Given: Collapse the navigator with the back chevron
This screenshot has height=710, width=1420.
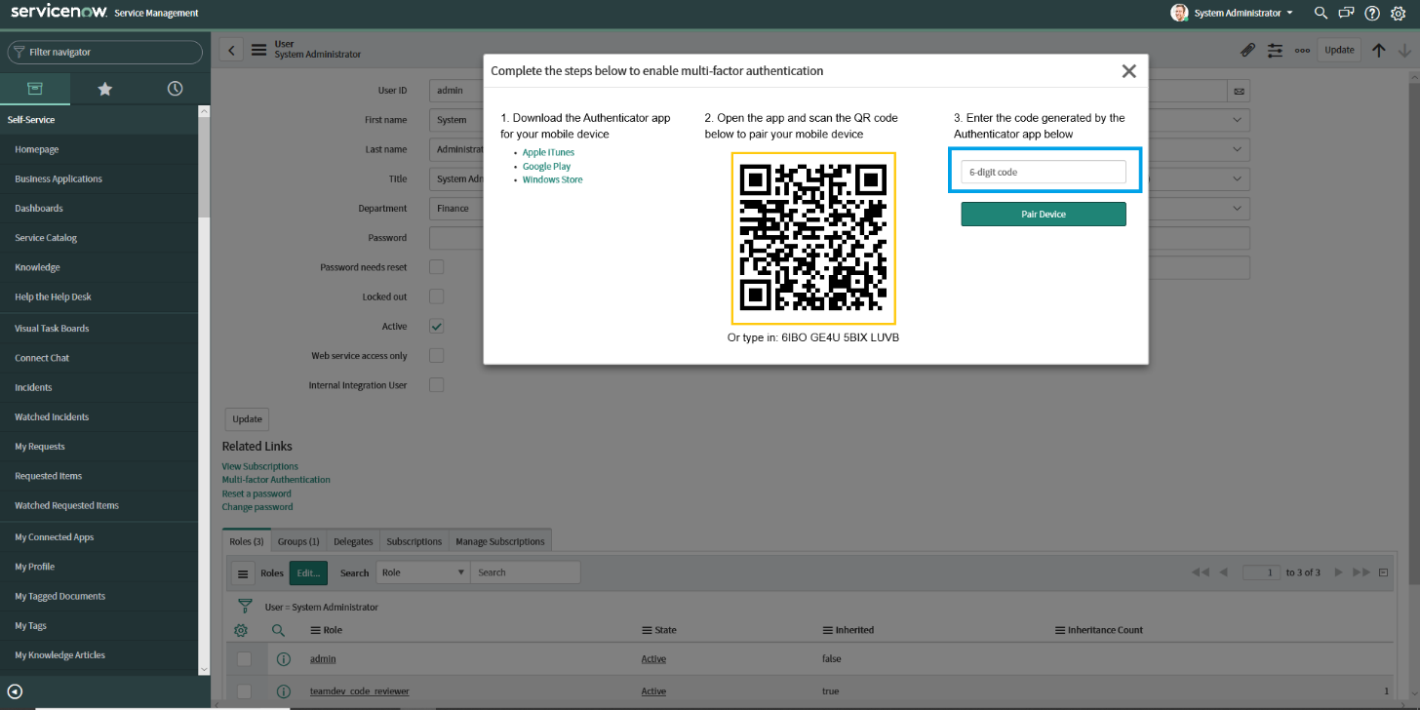Looking at the screenshot, I should tap(230, 49).
